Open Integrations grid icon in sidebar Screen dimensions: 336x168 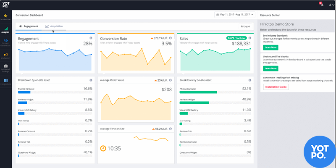pos(5,81)
